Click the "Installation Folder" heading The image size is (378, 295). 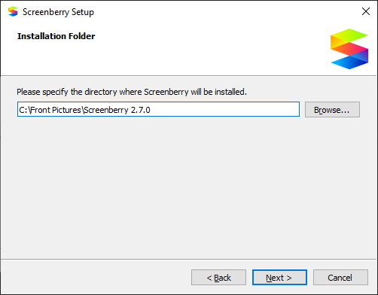56,36
